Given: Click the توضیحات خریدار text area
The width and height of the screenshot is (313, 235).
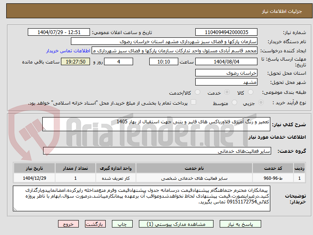Looking at the screenshot, I should (x=141, y=198).
